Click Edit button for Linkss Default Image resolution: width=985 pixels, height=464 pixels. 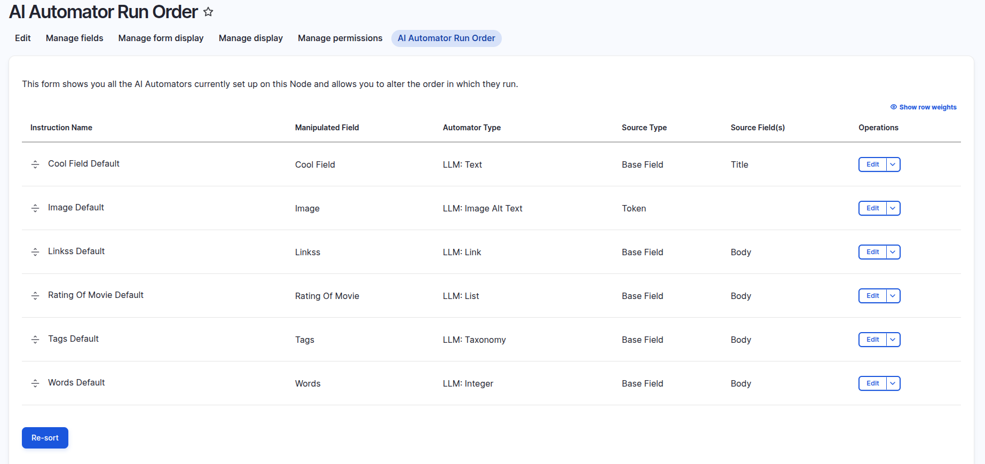(873, 252)
